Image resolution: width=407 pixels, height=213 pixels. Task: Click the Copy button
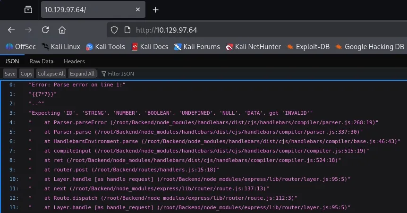[x=26, y=74]
